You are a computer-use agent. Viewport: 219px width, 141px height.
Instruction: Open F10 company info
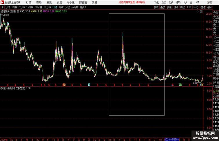(x=189, y=7)
